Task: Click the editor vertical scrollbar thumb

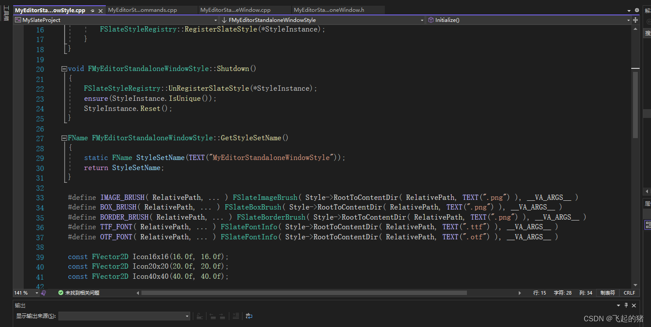Action: pyautogui.click(x=635, y=105)
